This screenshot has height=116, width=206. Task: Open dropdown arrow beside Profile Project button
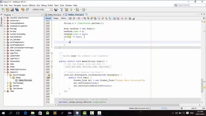(87, 9)
